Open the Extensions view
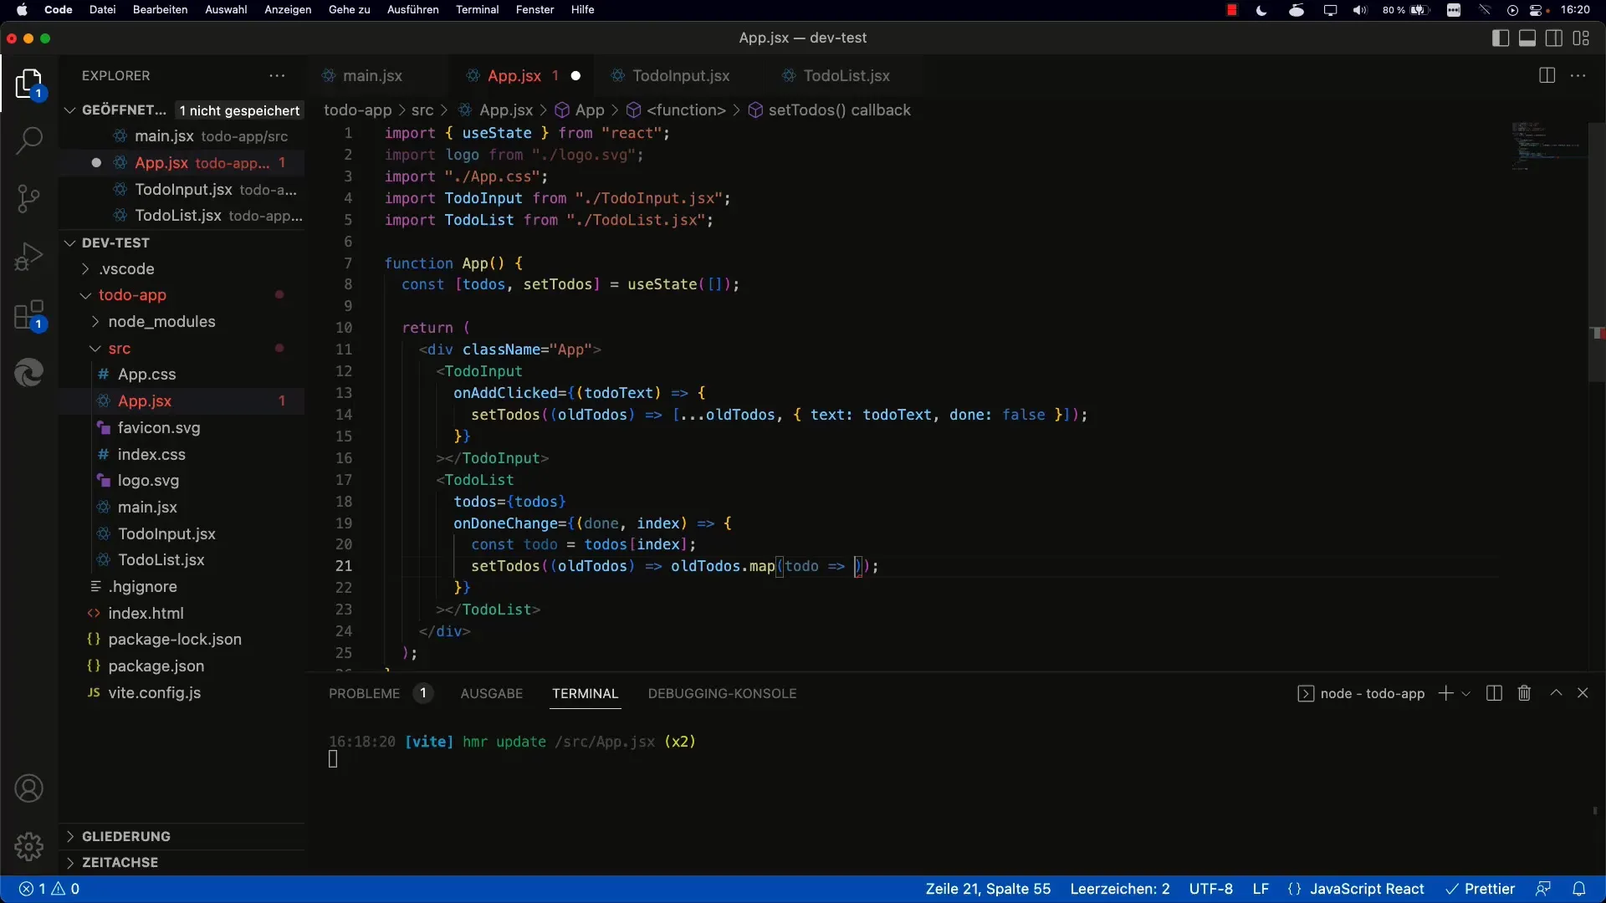 [x=28, y=316]
